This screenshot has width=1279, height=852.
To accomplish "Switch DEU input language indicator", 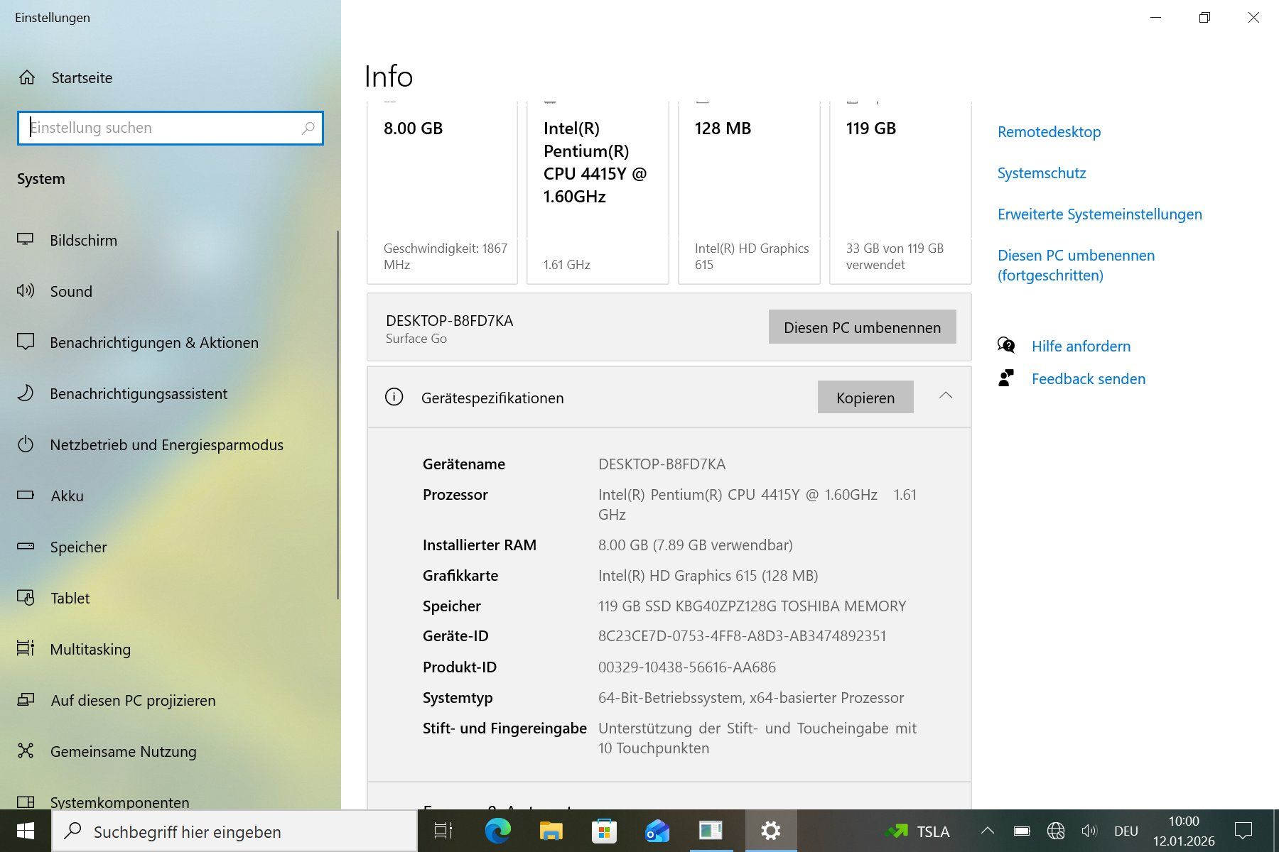I will coord(1126,831).
